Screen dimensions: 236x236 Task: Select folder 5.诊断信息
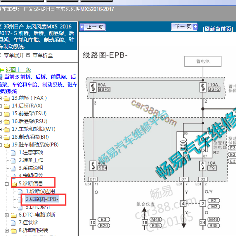pos(31,183)
